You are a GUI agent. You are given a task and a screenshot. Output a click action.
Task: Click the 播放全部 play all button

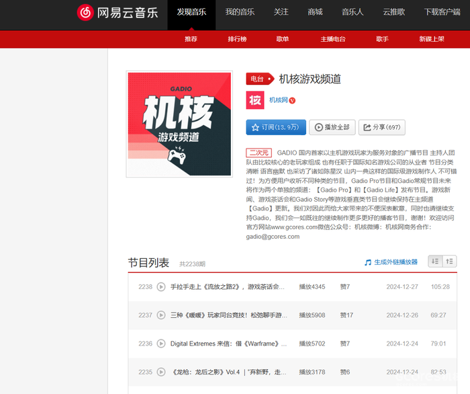332,127
